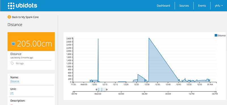This screenshot has height=105, width=227.
Task: Edit the cm unit value
Action: pos(12,93)
